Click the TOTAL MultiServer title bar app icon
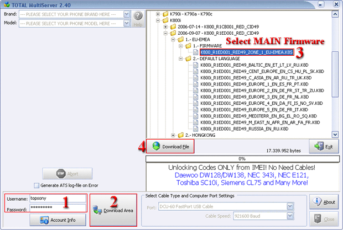The image size is (343, 230). (7, 4)
